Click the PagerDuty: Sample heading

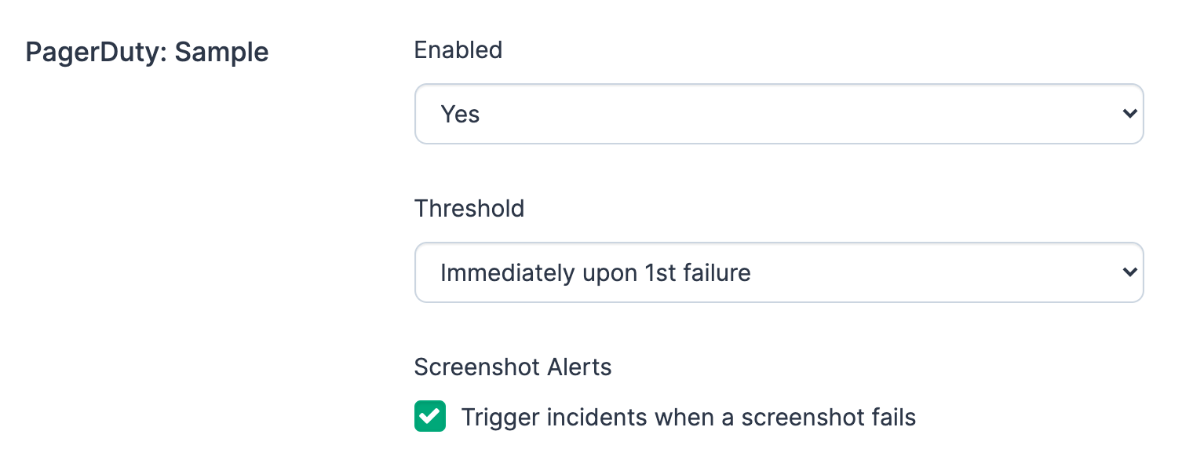point(146,52)
